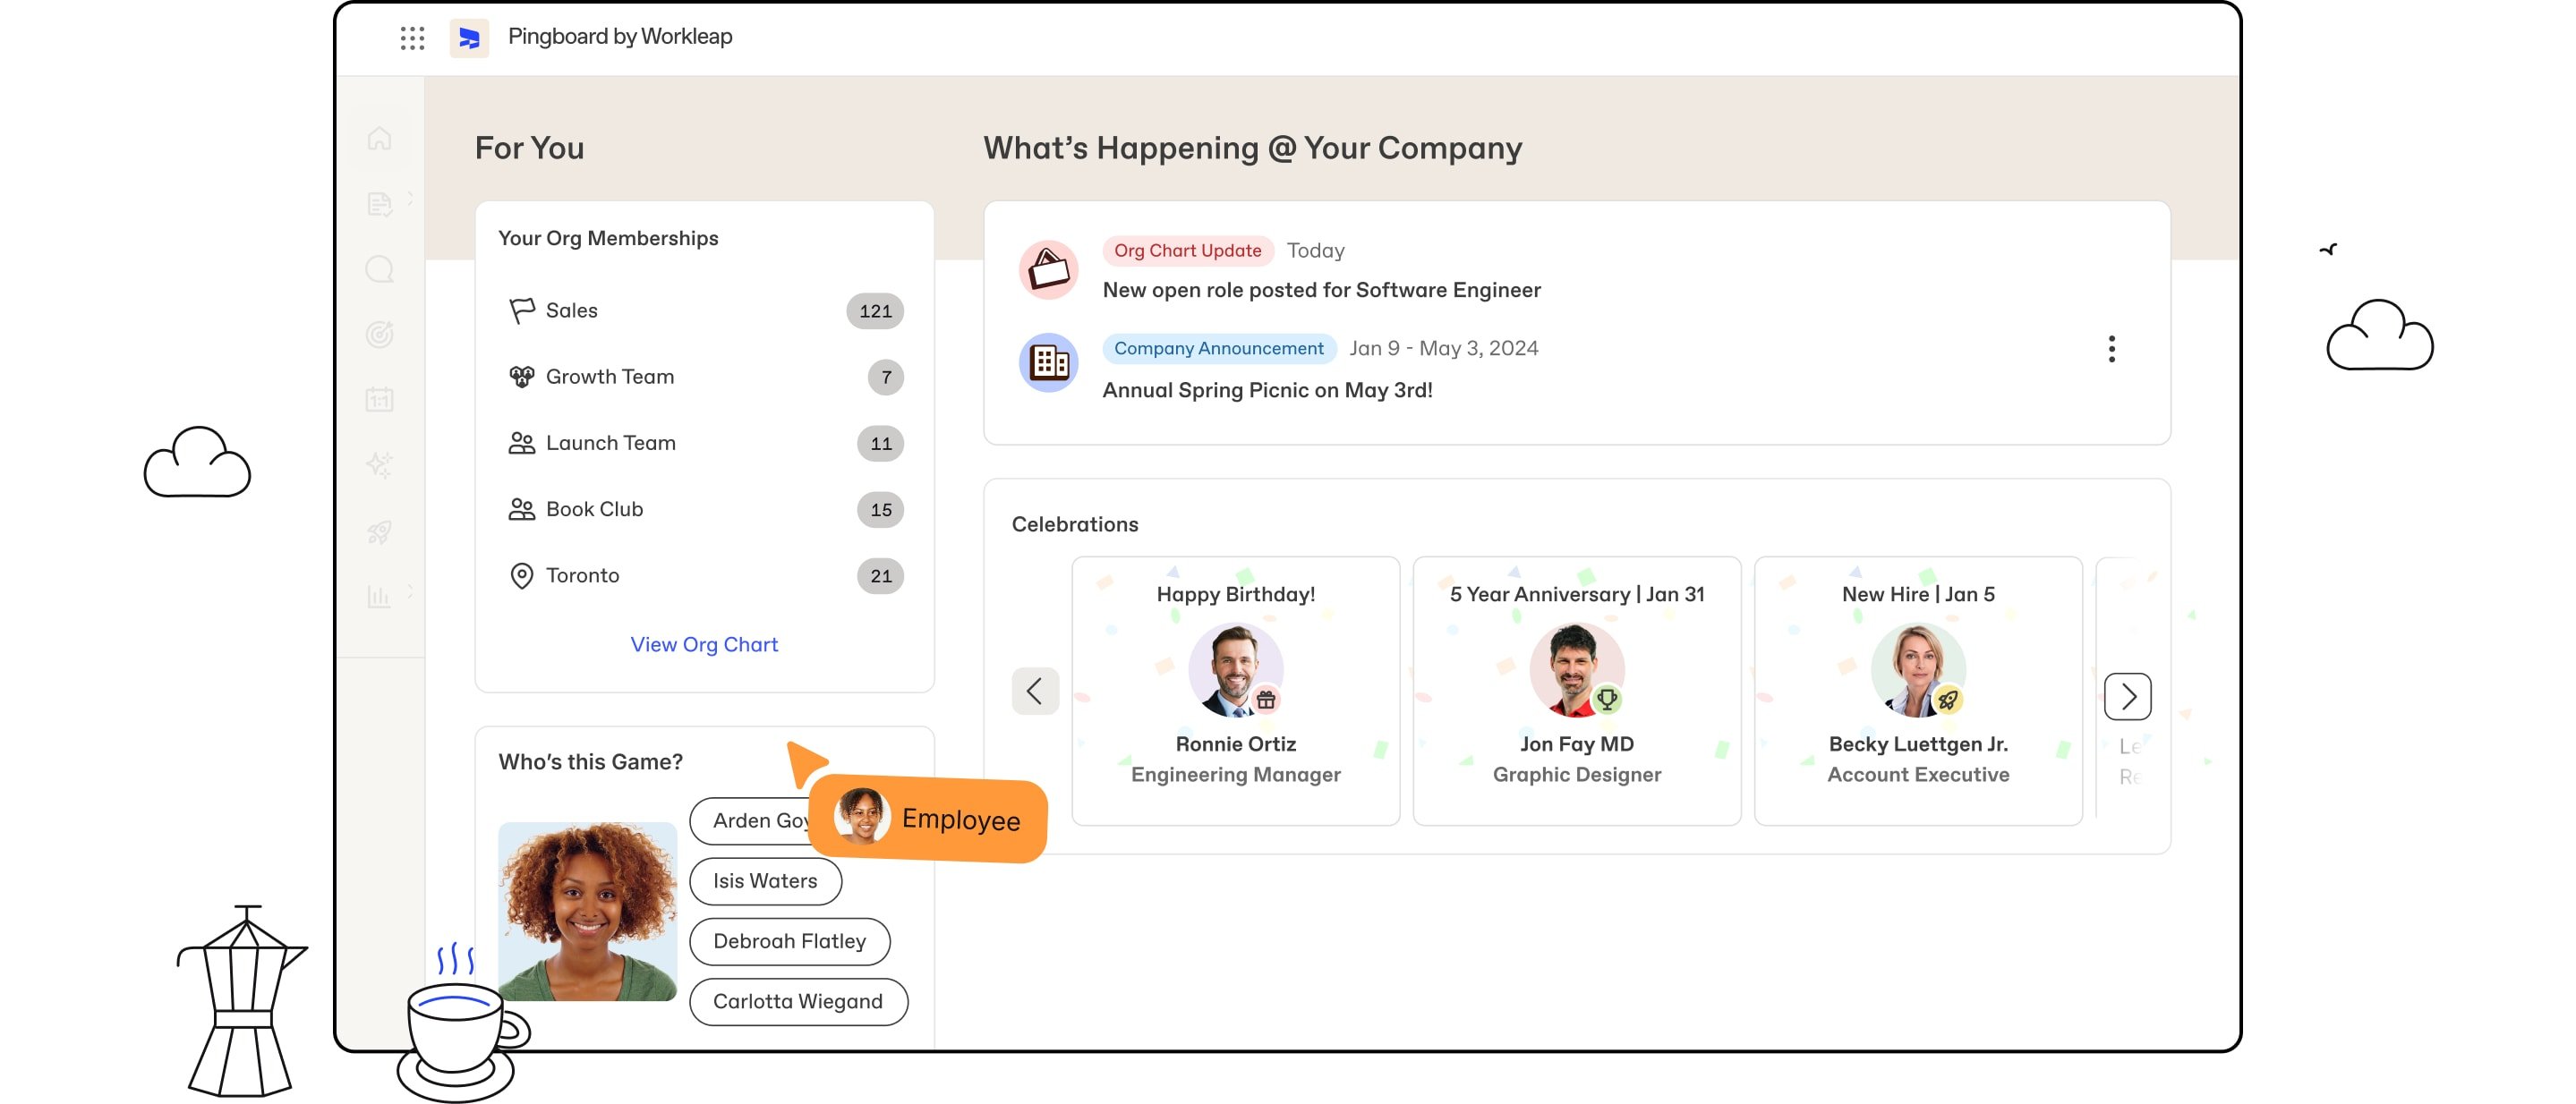Click the Company Announcement building icon

1048,362
